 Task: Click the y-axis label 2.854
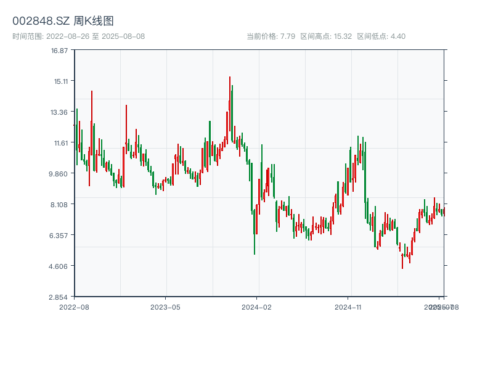pos(58,297)
